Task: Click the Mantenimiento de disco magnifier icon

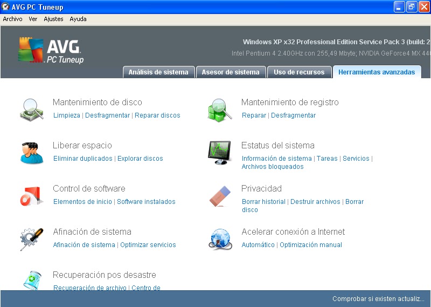Action: point(32,110)
